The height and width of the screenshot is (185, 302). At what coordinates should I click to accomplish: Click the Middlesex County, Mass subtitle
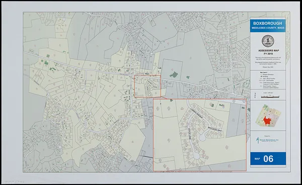[268, 28]
